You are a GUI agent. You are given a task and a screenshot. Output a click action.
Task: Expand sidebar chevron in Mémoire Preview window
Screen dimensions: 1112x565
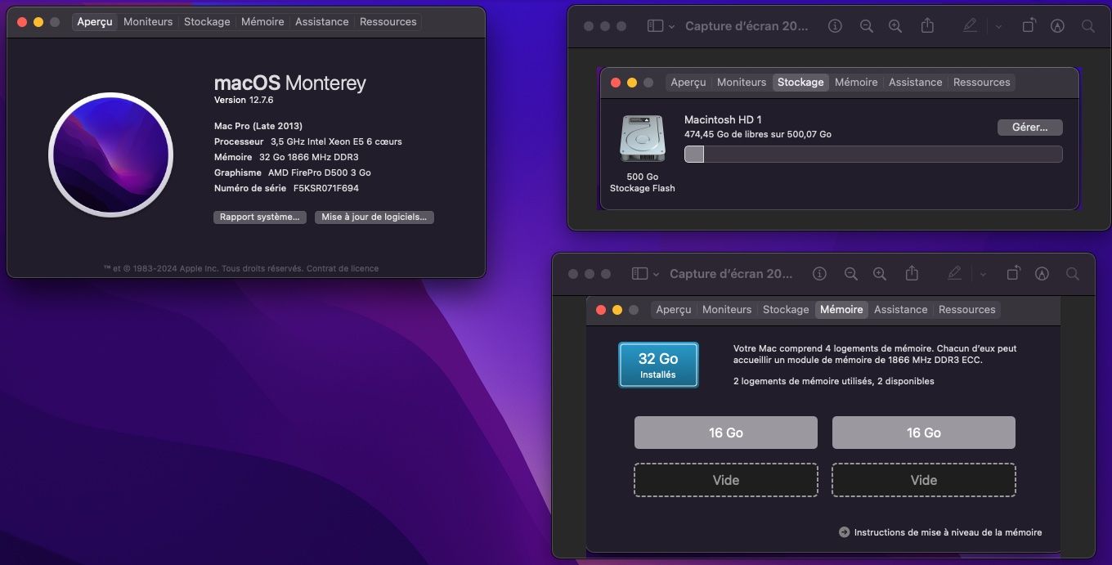click(x=657, y=274)
